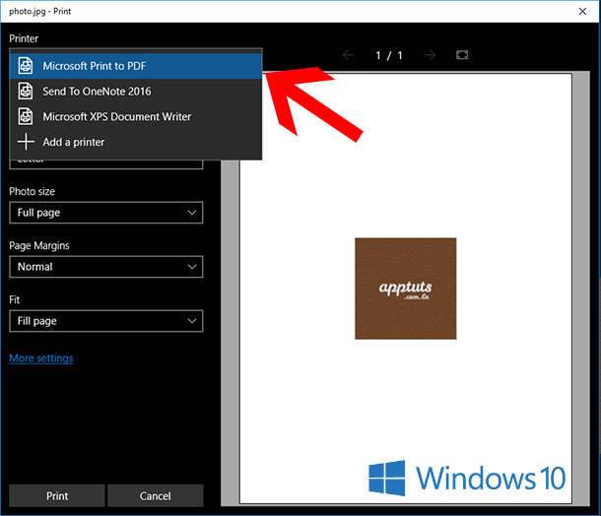This screenshot has width=601, height=516.
Task: Click Add a printer entry
Action: 136,142
